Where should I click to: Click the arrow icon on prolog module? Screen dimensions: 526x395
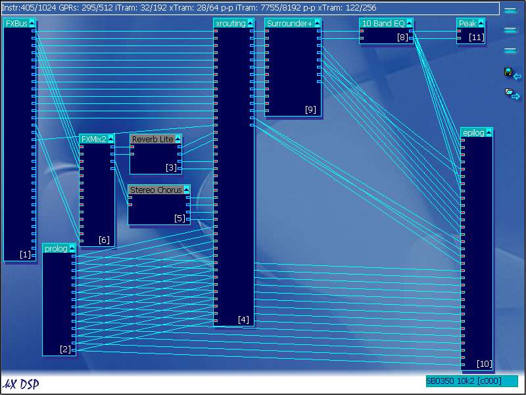[x=72, y=248]
